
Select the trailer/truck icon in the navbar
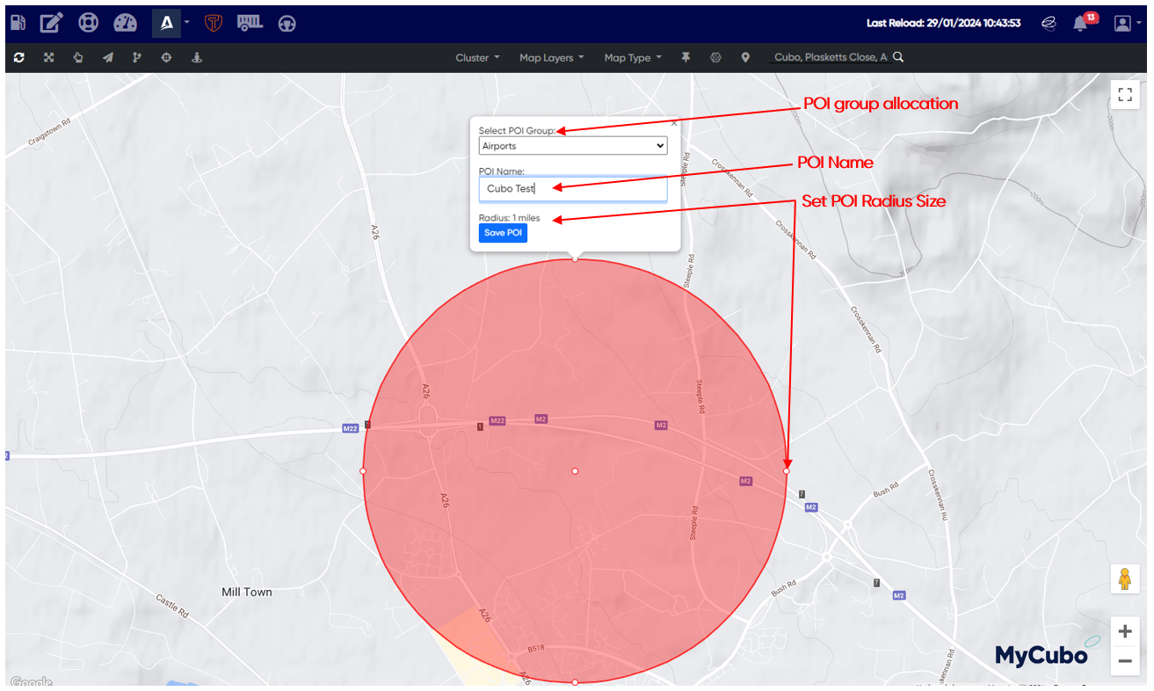250,22
